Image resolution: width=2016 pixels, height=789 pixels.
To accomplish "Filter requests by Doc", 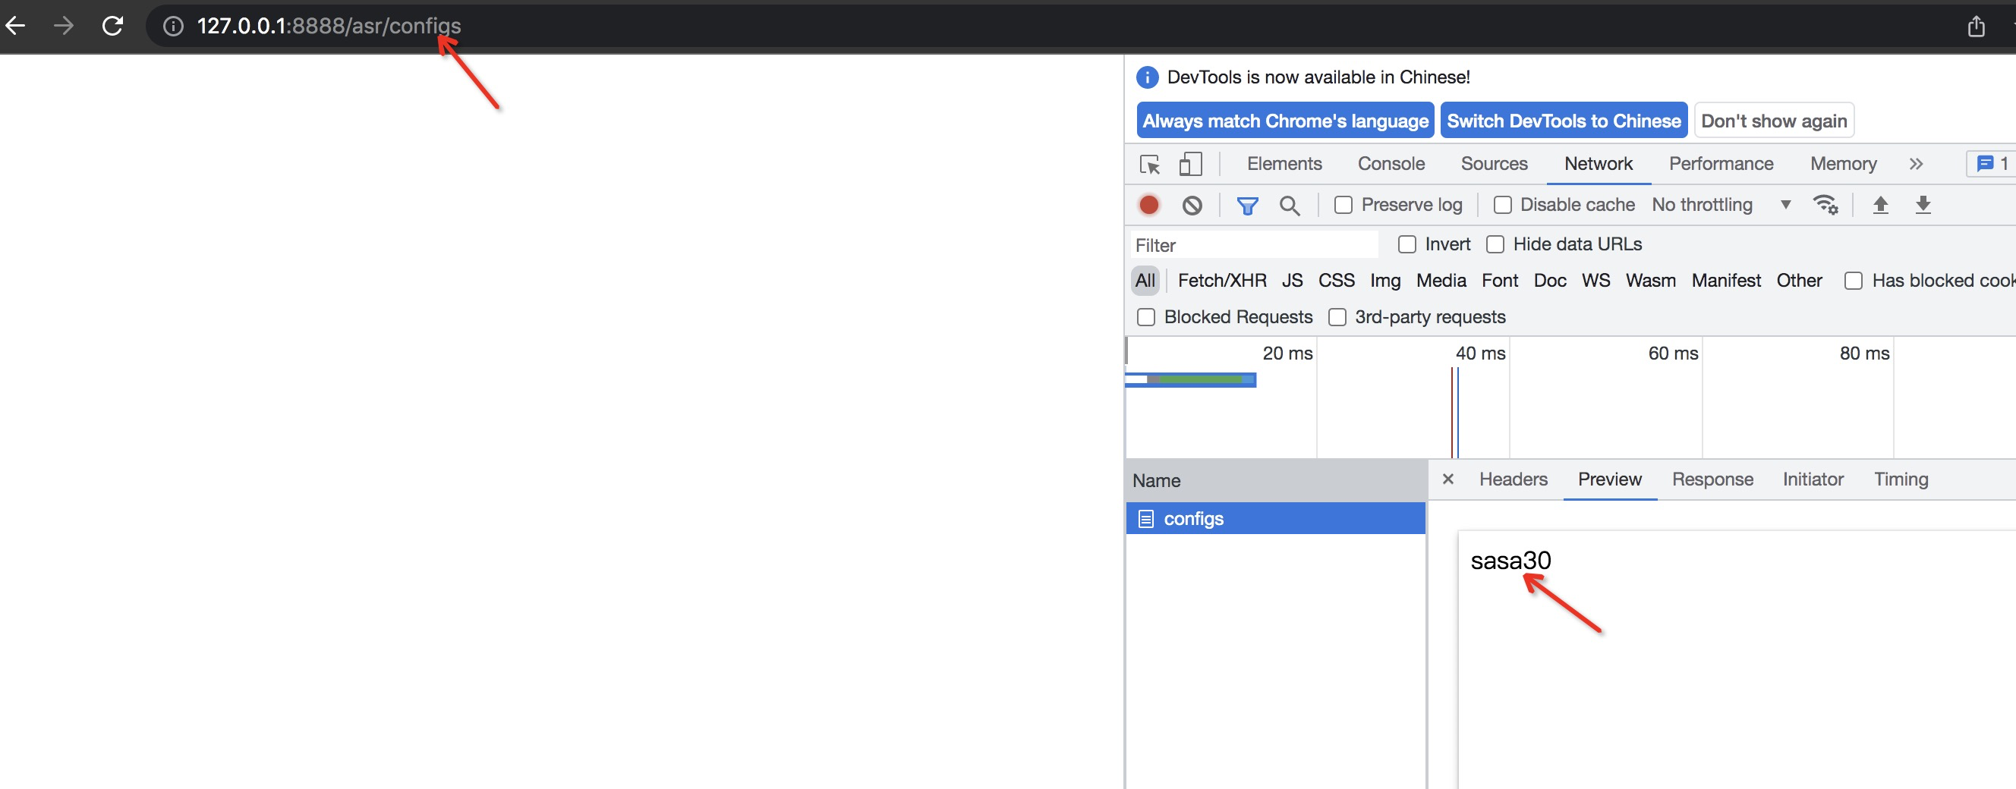I will coord(1549,281).
